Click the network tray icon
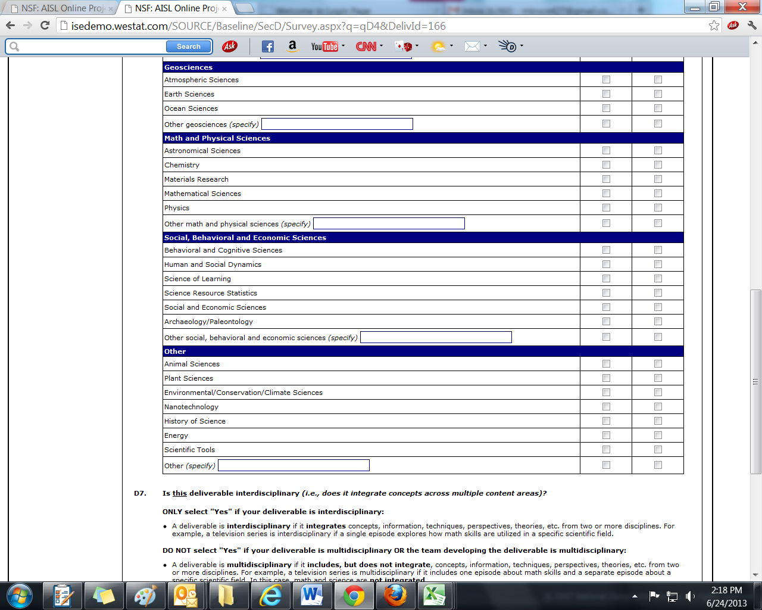 pos(672,596)
